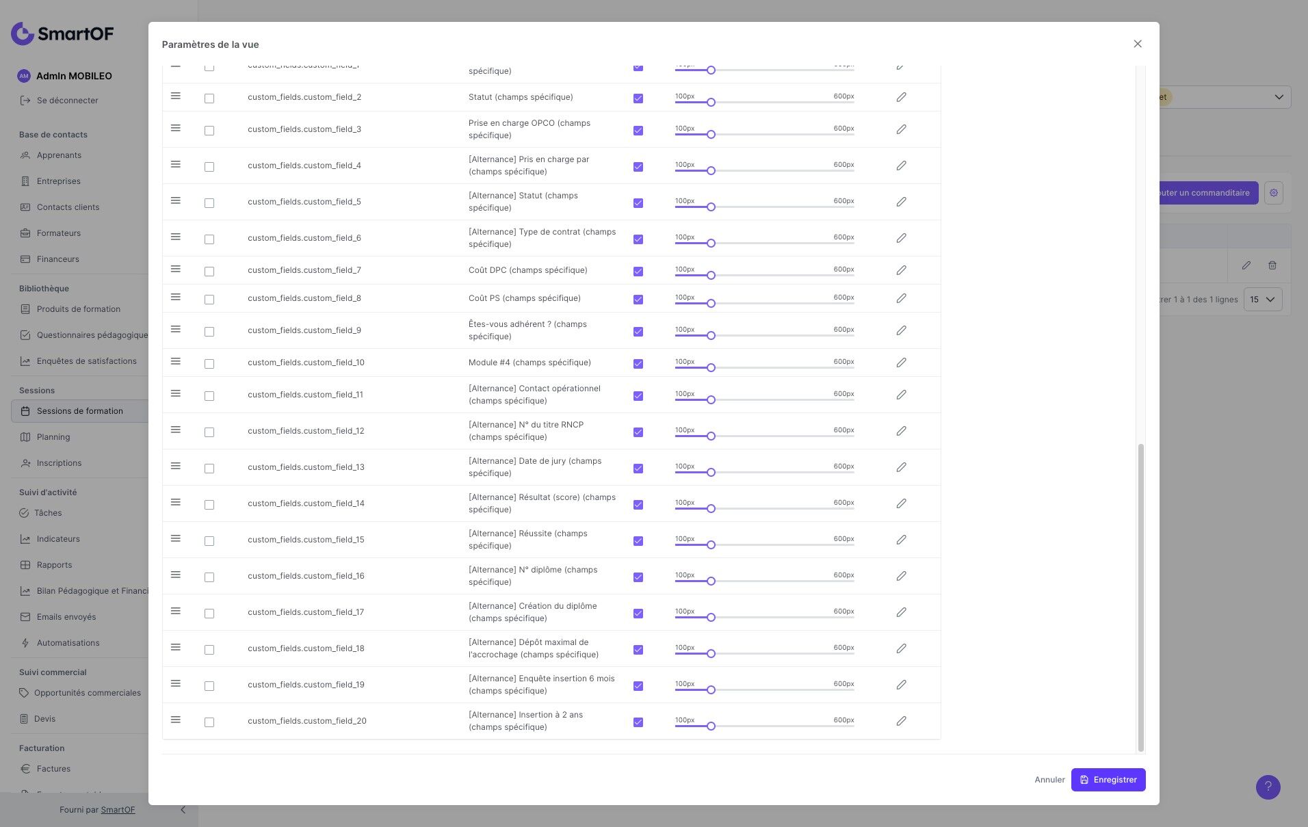The width and height of the screenshot is (1308, 827).
Task: Go to Apprenants in the sidebar
Action: (59, 155)
